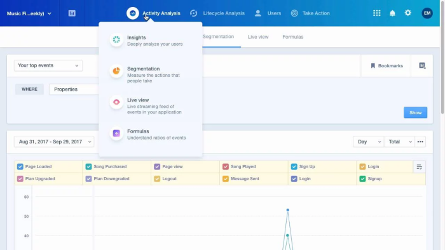This screenshot has height=250, width=445.
Task: Click the Users person icon
Action: click(257, 13)
